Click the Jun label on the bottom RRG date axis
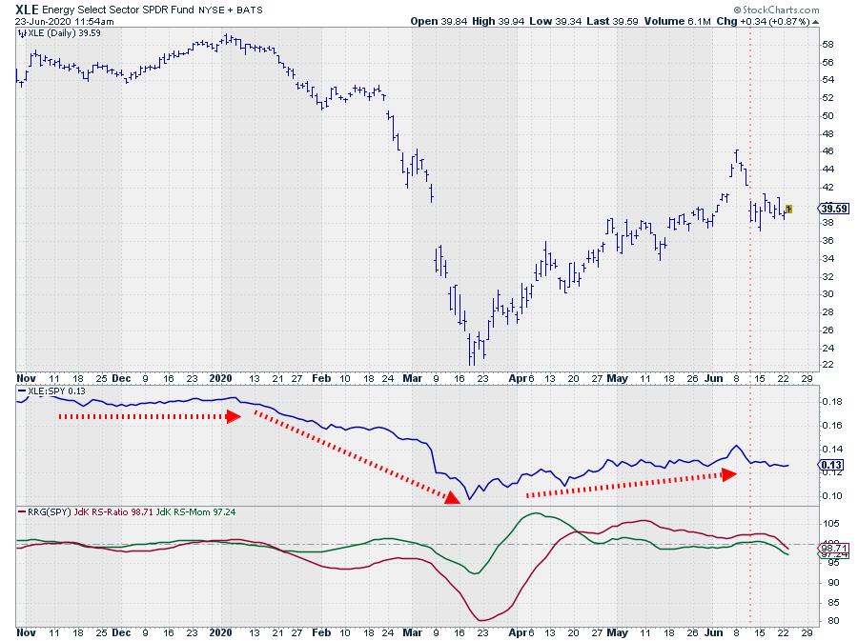This screenshot has width=858, height=641. (713, 632)
